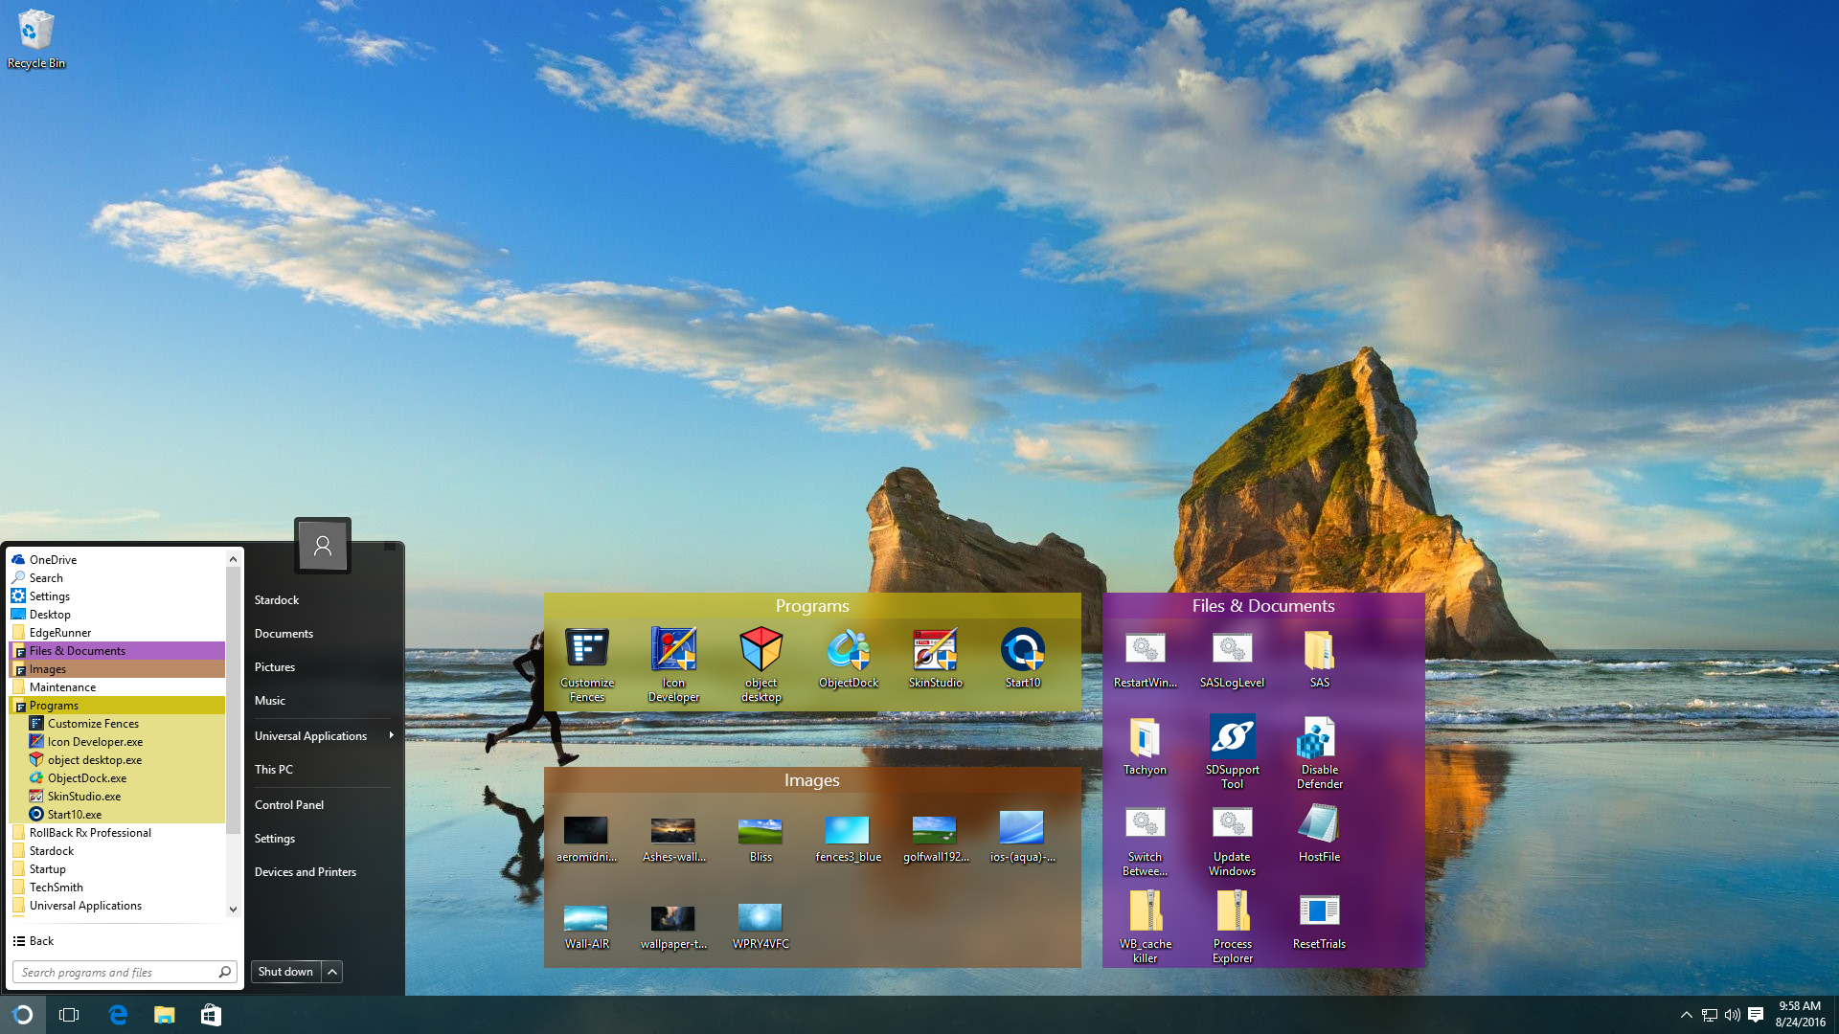The image size is (1839, 1034).
Task: Expand Files & Documents folder entry
Action: (x=77, y=651)
